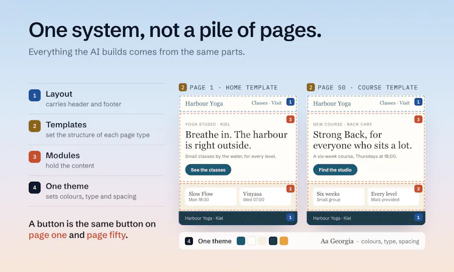The width and height of the screenshot is (454, 272).
Task: Pick the dark navy theme swatch
Action: click(273, 241)
